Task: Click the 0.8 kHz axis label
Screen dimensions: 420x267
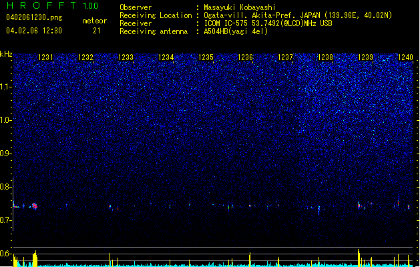Action: pos(6,187)
